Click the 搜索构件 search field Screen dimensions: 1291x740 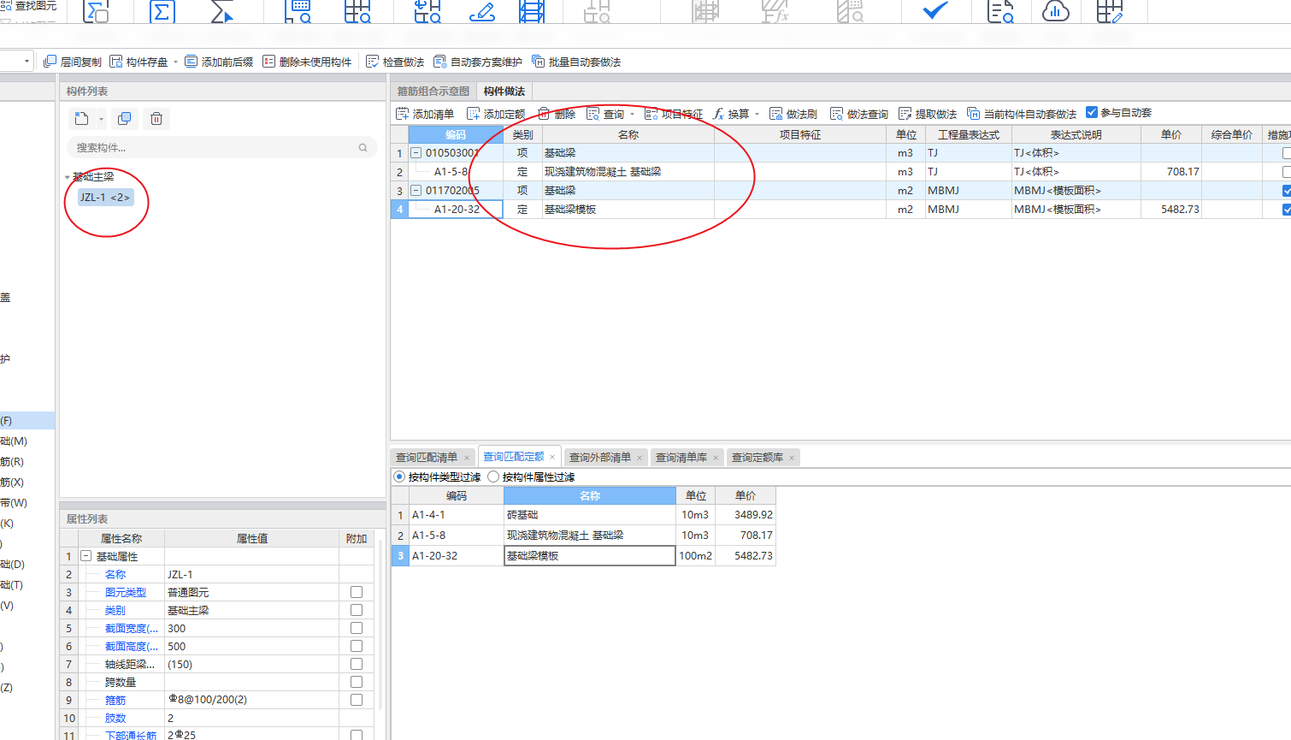pyautogui.click(x=222, y=147)
